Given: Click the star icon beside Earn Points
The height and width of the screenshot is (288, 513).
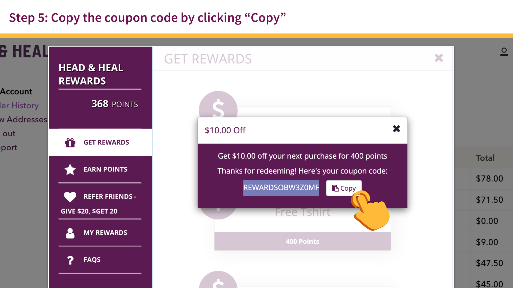Looking at the screenshot, I should 70,170.
